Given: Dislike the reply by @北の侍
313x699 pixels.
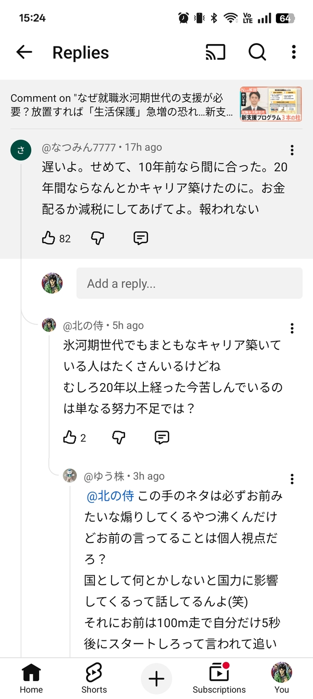Looking at the screenshot, I should tap(119, 437).
